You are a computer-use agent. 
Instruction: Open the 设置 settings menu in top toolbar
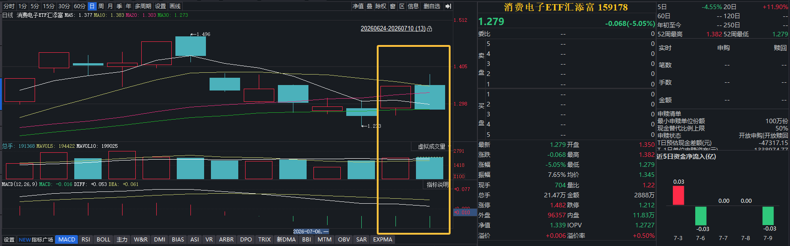pyautogui.click(x=160, y=6)
